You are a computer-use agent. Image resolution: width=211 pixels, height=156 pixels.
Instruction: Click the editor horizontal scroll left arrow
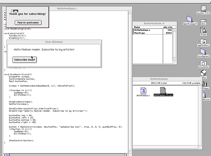point(5,155)
